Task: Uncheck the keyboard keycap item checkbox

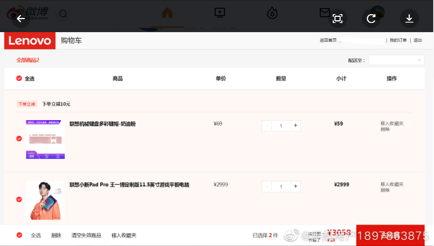Action: point(19,138)
